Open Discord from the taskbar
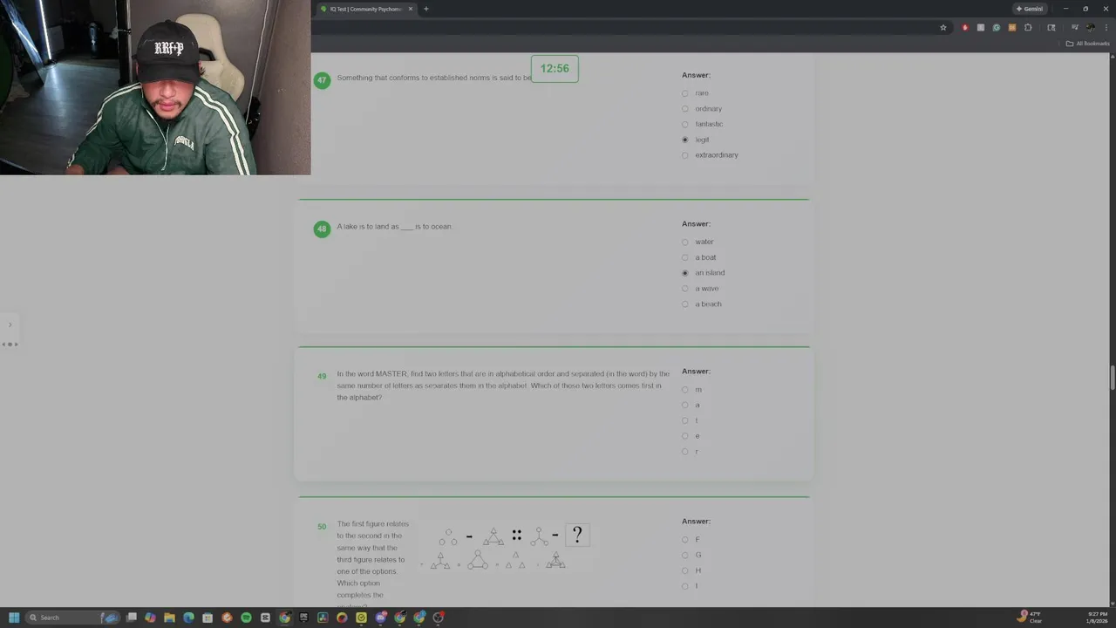This screenshot has height=628, width=1116. click(x=381, y=618)
